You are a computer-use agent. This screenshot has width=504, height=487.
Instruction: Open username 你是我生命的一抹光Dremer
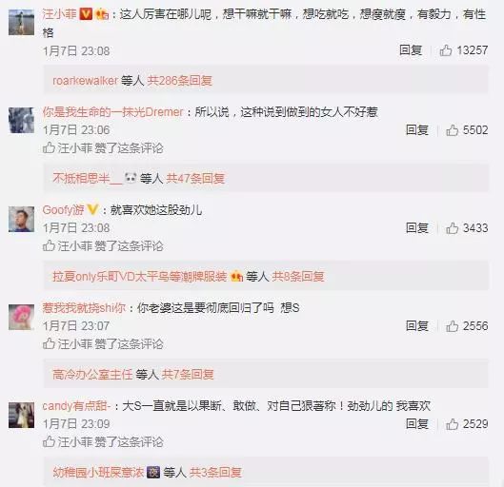112,112
